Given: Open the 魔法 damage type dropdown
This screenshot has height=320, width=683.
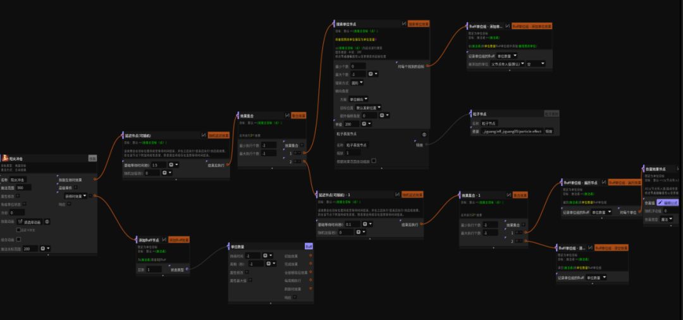Looking at the screenshot, I should pos(667,219).
